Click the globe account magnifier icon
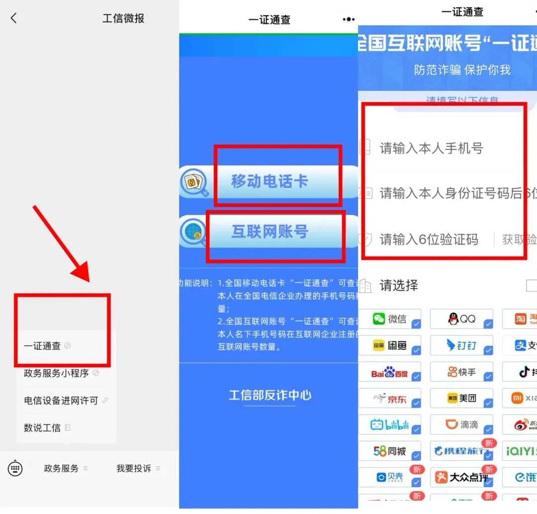The height and width of the screenshot is (514, 537). coord(194,233)
